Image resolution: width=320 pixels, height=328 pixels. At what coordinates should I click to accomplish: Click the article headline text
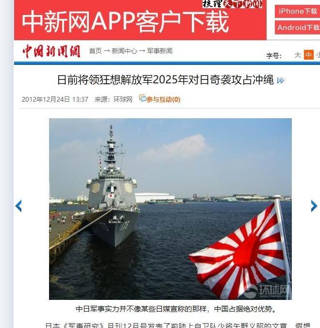[x=166, y=80]
